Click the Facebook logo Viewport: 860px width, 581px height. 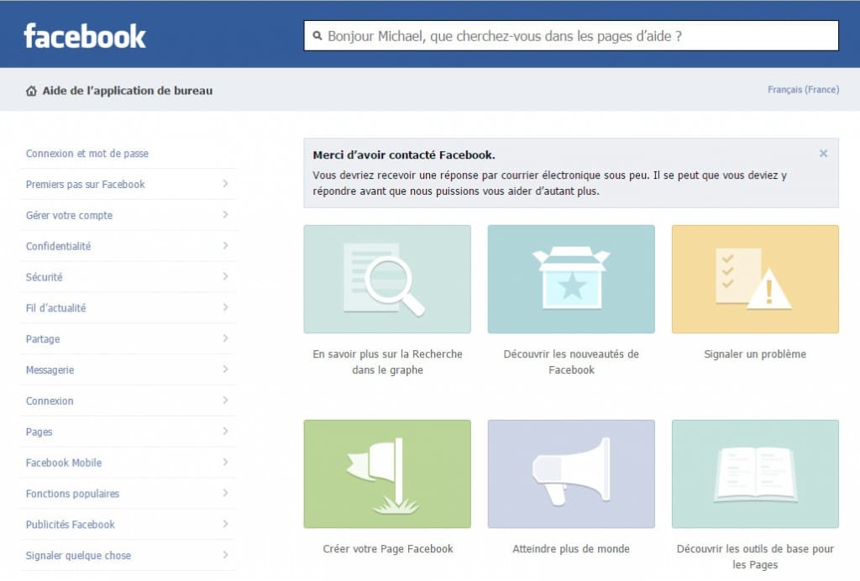point(85,36)
